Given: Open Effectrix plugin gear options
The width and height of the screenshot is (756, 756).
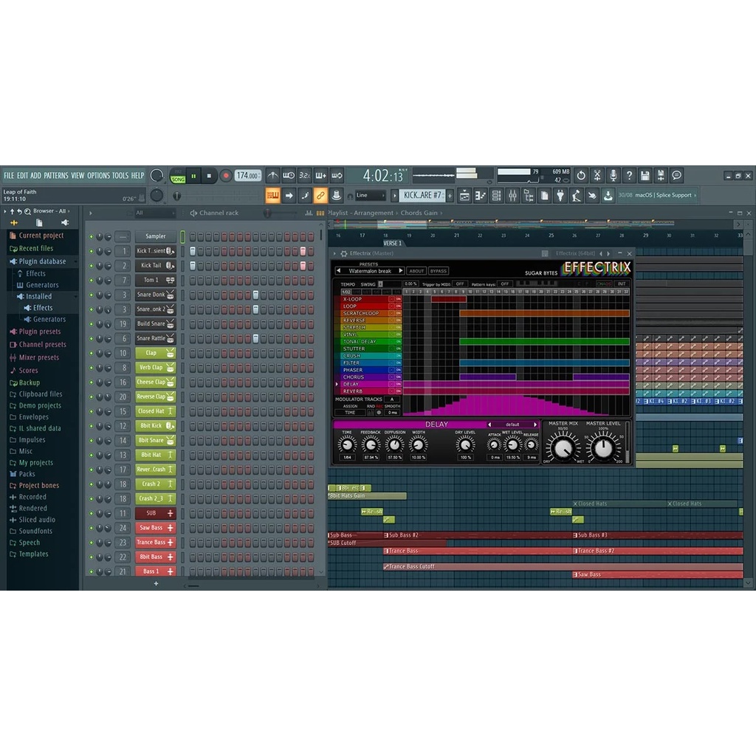Looking at the screenshot, I should pos(343,253).
